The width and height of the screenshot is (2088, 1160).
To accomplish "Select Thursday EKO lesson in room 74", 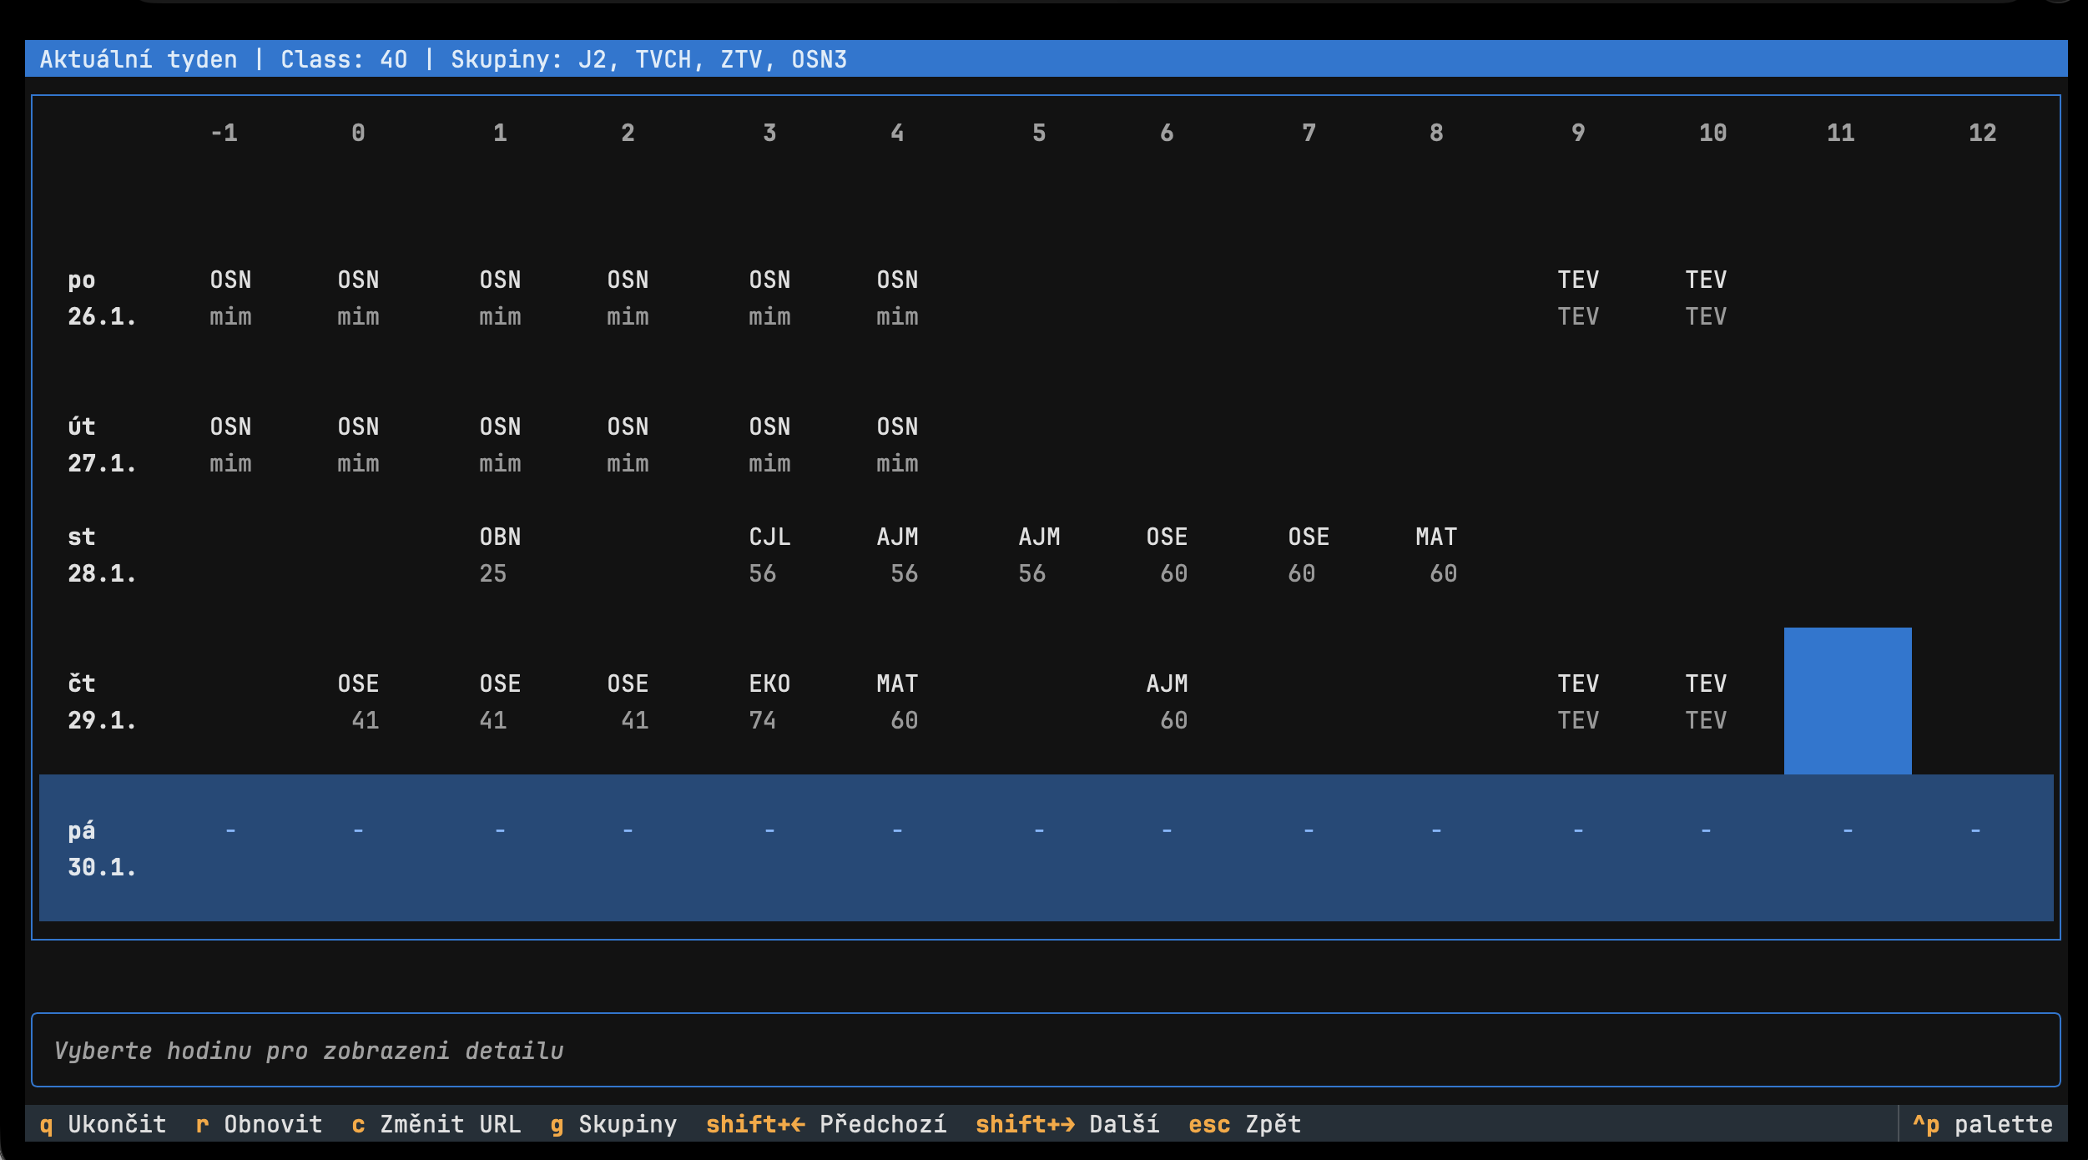I will (769, 701).
